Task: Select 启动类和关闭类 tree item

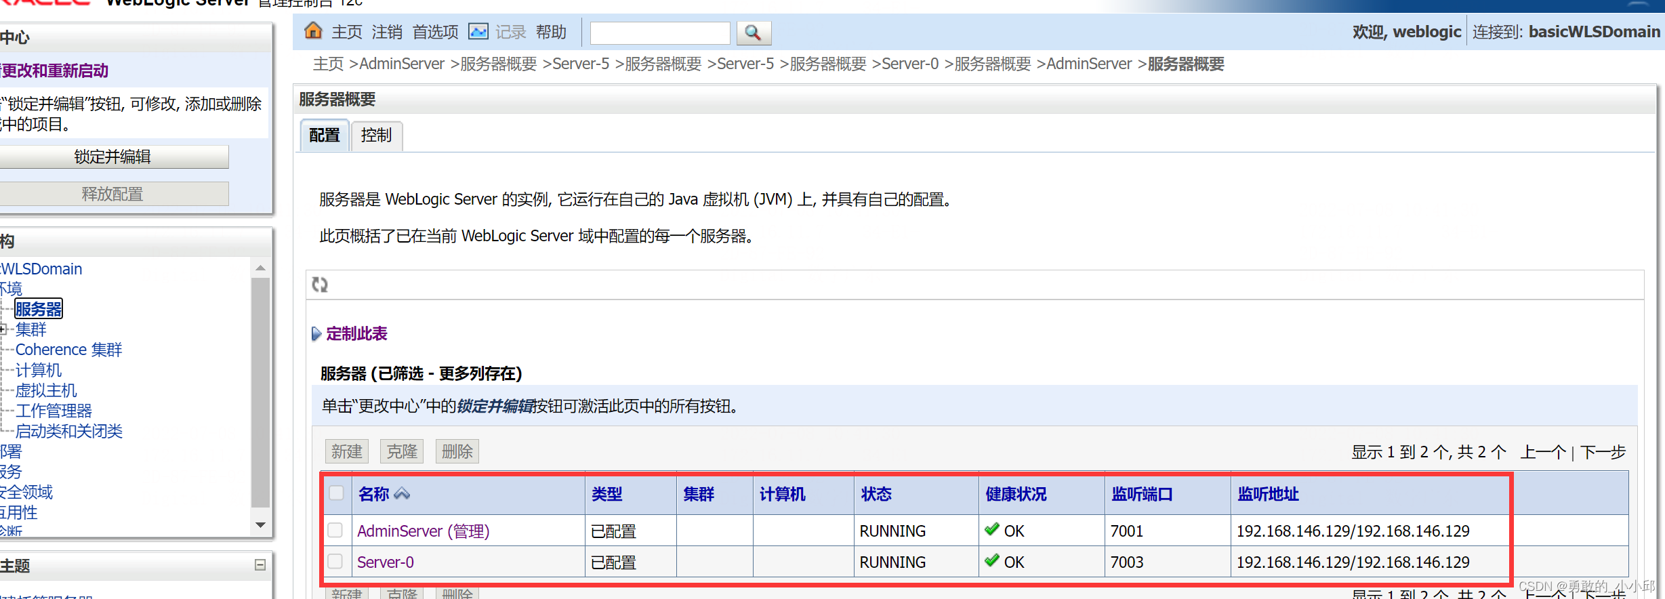Action: pyautogui.click(x=69, y=431)
